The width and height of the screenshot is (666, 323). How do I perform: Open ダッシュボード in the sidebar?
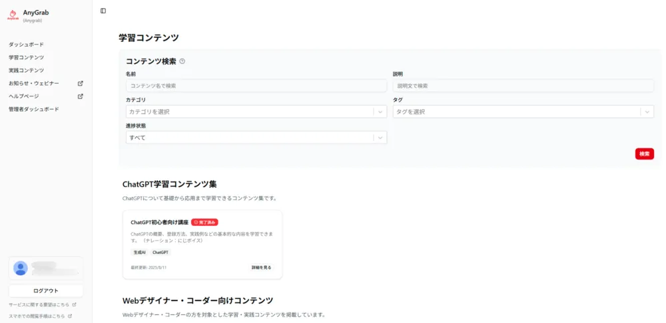pyautogui.click(x=27, y=45)
